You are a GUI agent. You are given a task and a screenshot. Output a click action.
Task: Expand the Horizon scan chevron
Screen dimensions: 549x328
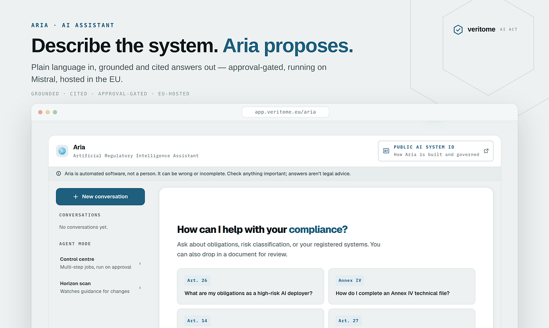140,288
